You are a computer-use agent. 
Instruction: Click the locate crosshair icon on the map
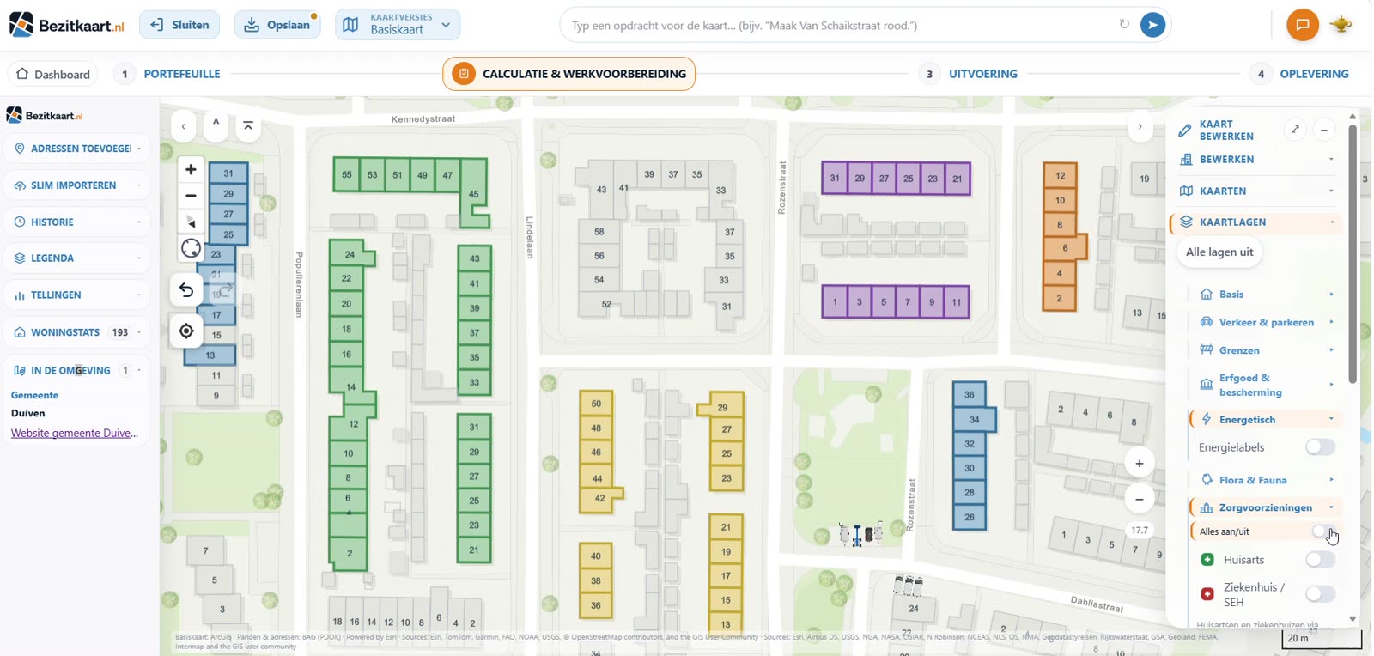tap(186, 331)
